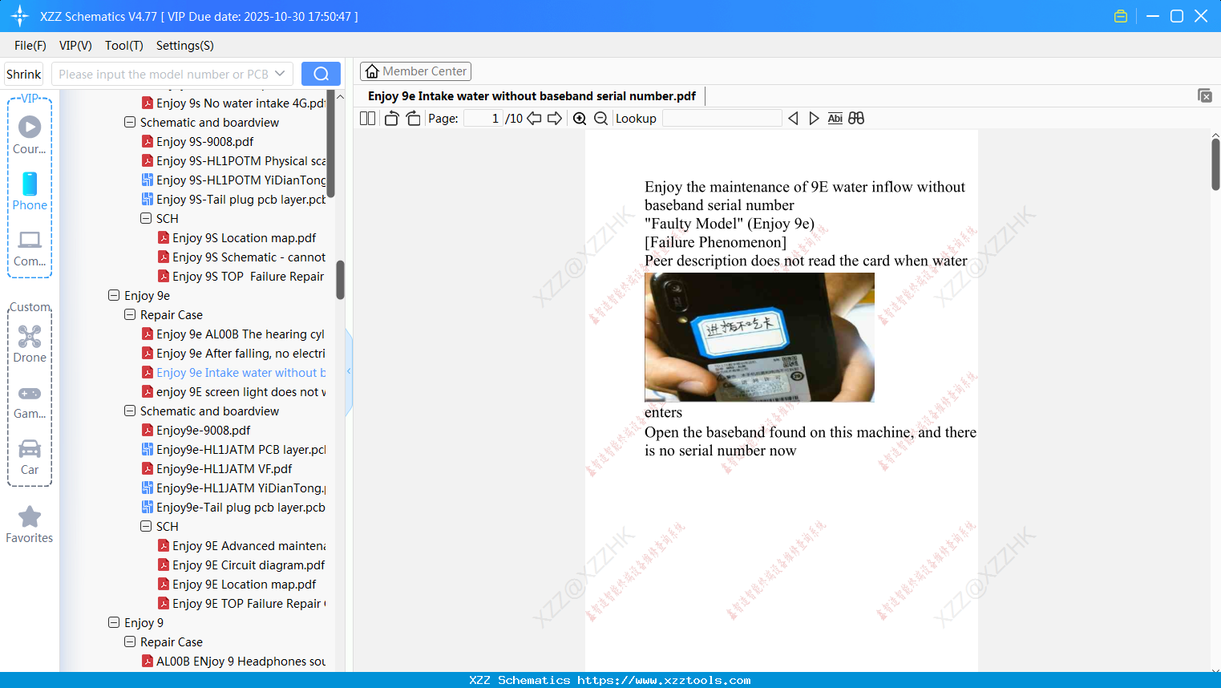Open Enjoy9e-HL1JATM PCB layer file
This screenshot has height=688, width=1221.
coord(233,449)
